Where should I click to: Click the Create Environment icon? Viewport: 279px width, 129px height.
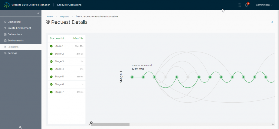tap(5, 28)
